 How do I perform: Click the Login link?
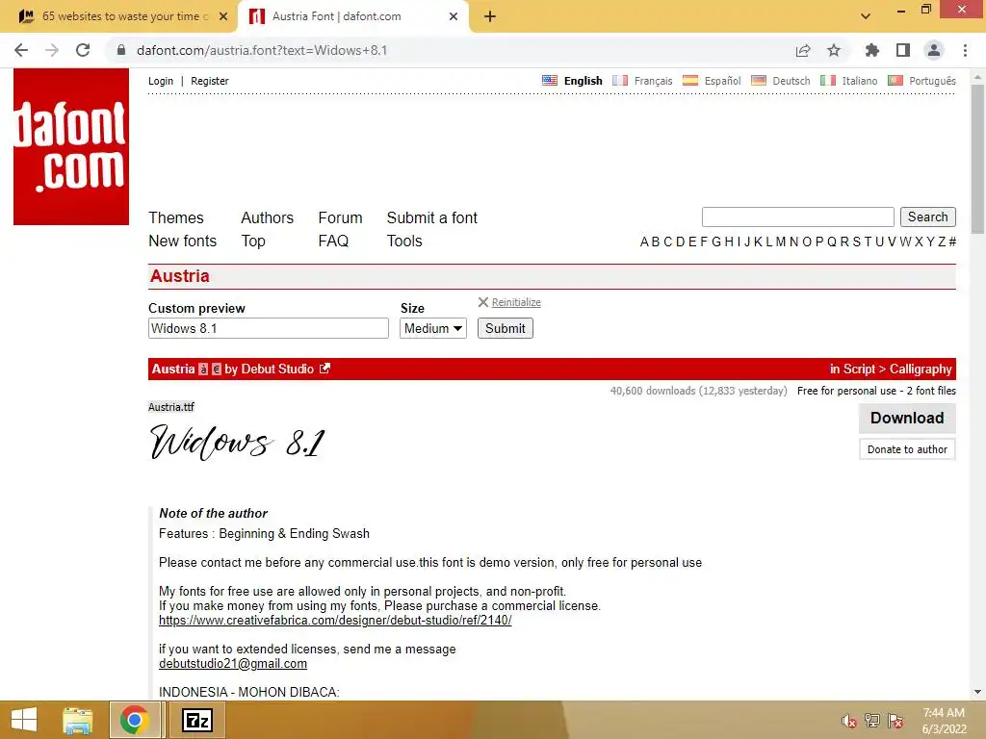tap(161, 81)
